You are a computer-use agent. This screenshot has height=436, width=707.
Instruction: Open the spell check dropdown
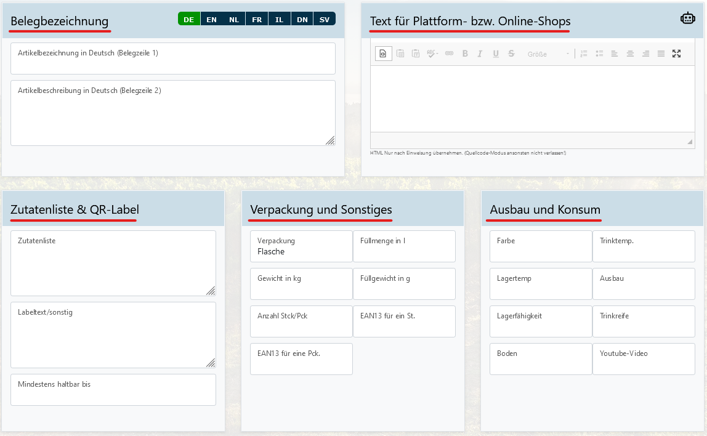[x=432, y=54]
